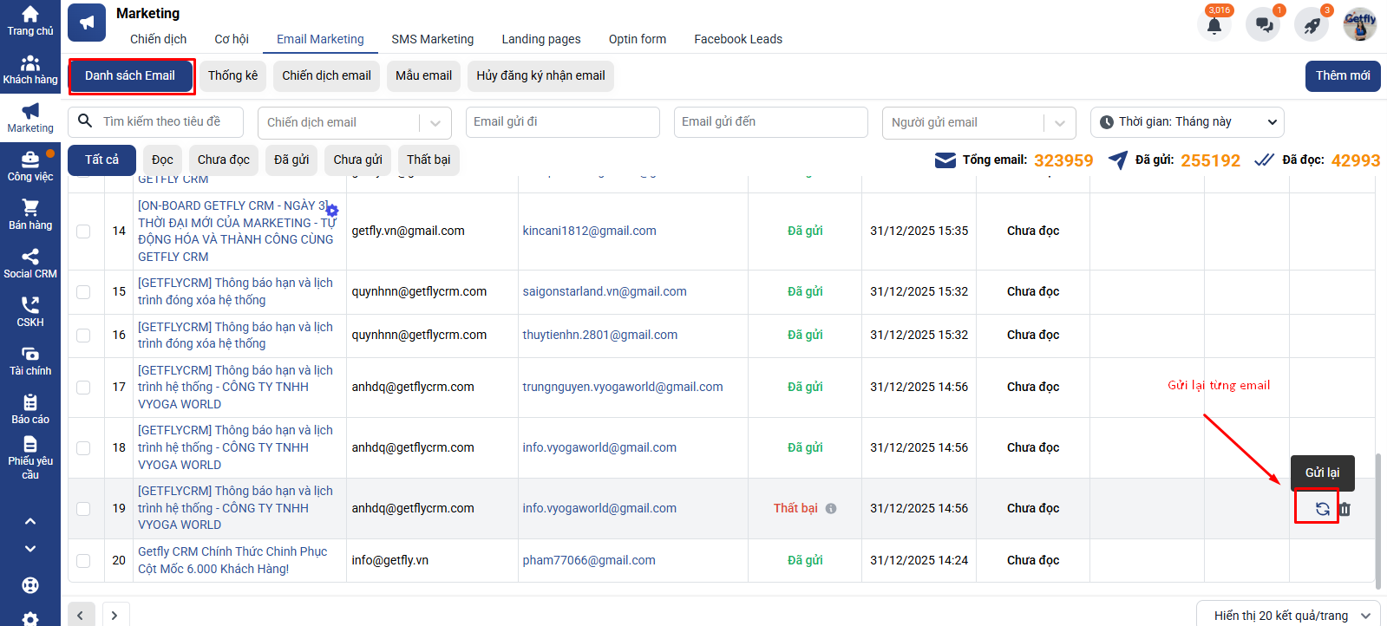Filter emails by Thất bại
The width and height of the screenshot is (1387, 626).
[x=429, y=160]
